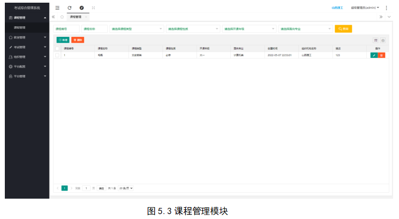Click the home tab icon

coord(62,17)
